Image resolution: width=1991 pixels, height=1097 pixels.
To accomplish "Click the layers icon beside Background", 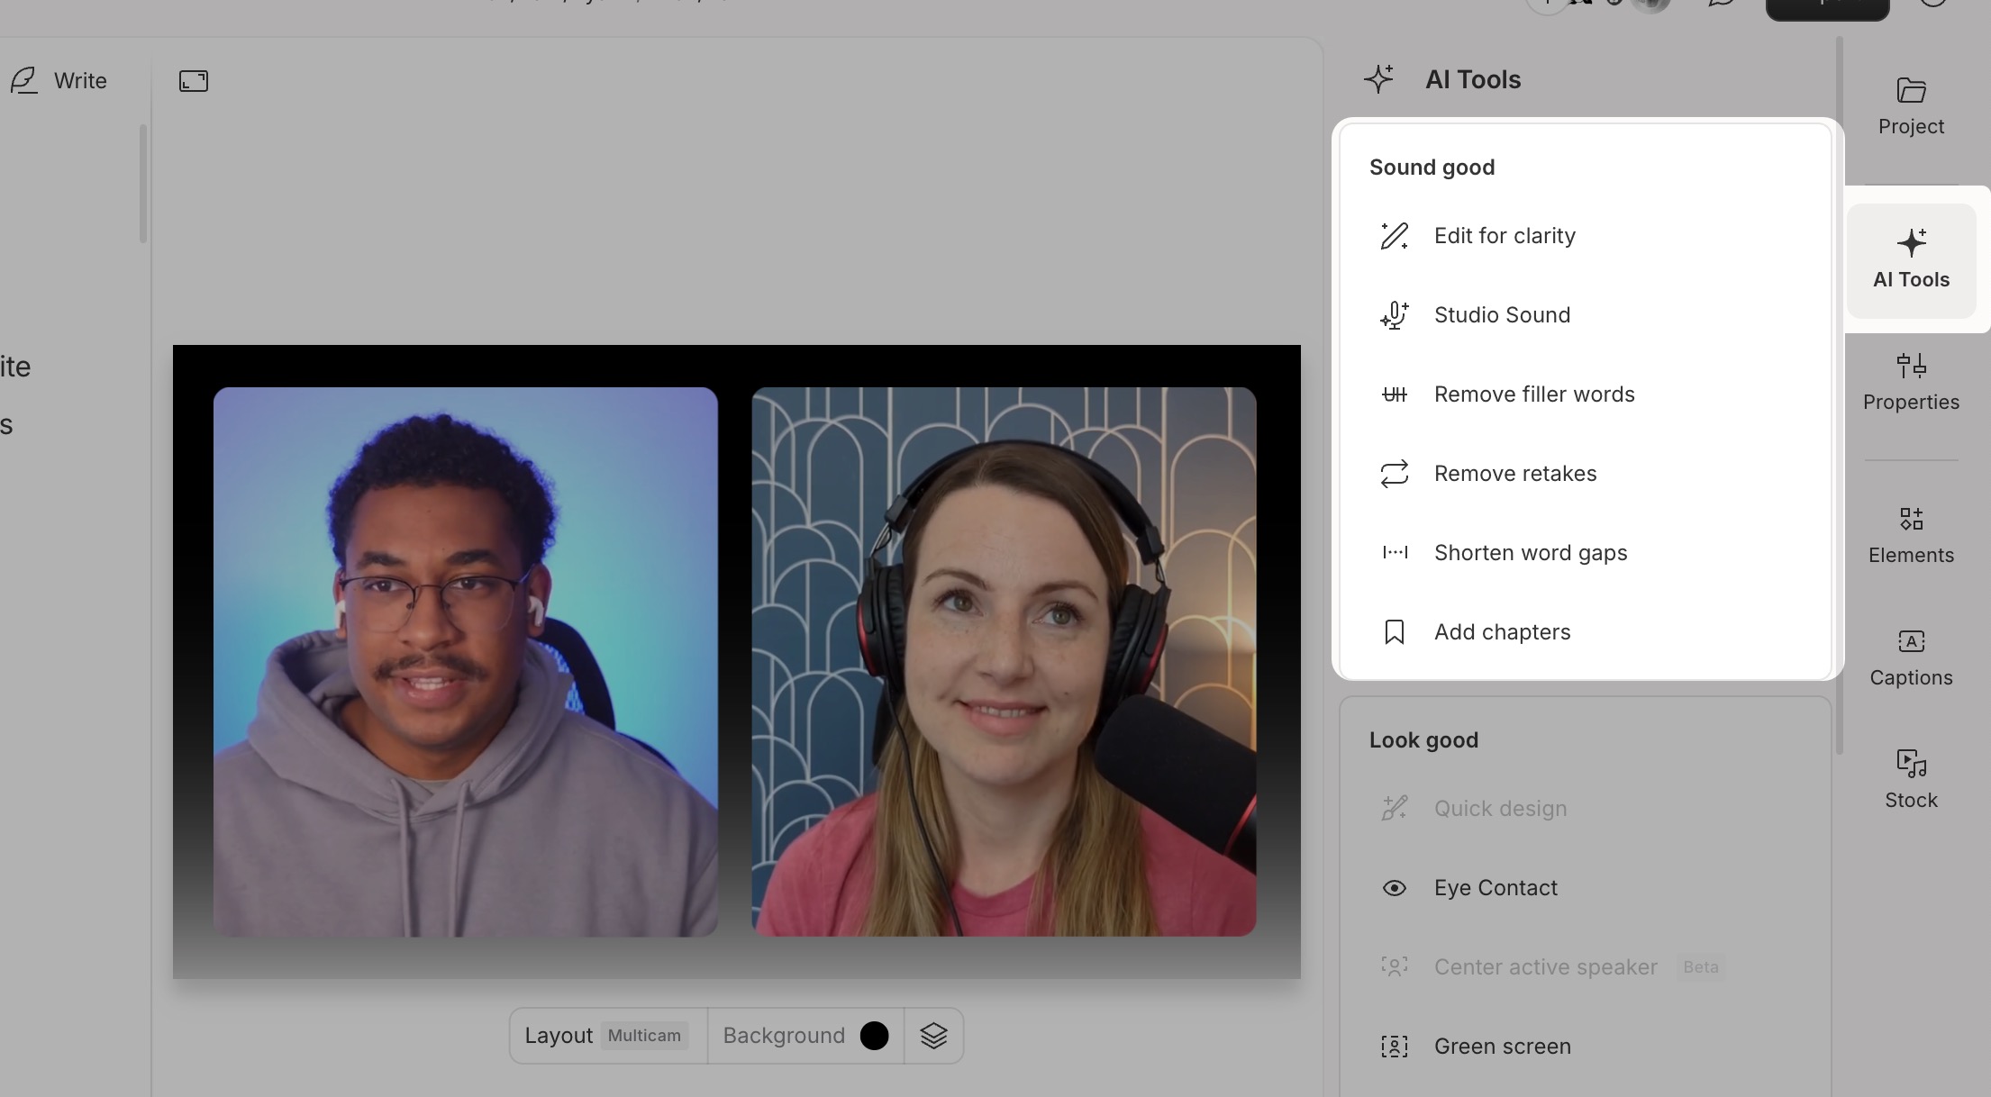I will click(x=934, y=1035).
